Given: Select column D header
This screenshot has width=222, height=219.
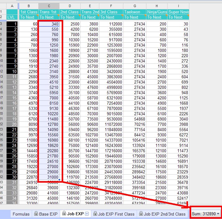Looking at the screenshot, I should (70, 6).
